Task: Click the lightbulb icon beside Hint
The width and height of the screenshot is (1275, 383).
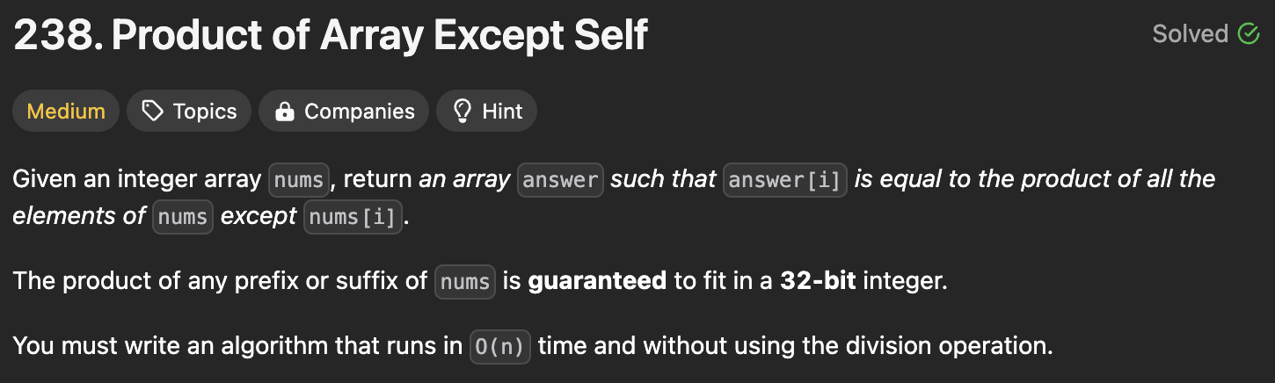Action: [x=462, y=112]
